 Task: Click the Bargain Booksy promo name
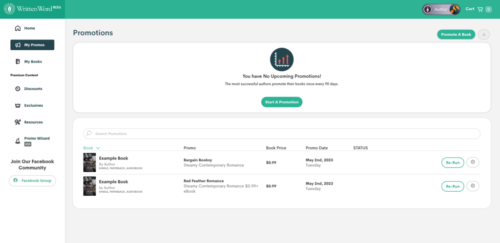(198, 160)
